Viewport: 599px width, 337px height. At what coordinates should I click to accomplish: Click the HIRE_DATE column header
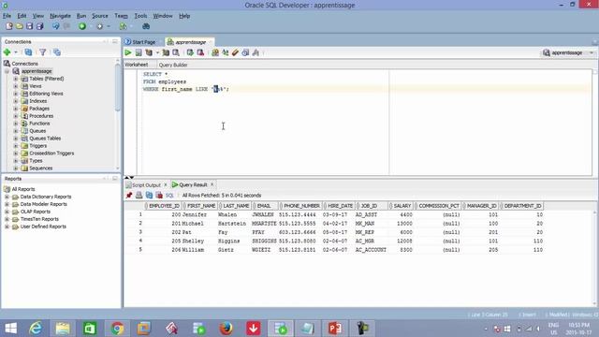(340, 206)
